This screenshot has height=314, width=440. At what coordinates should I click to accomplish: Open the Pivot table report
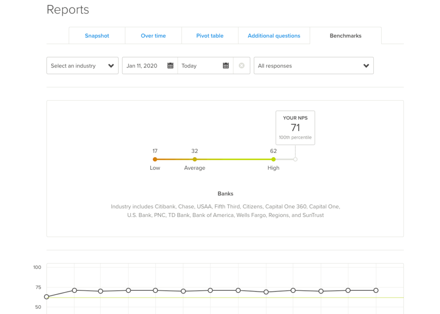coord(210,36)
